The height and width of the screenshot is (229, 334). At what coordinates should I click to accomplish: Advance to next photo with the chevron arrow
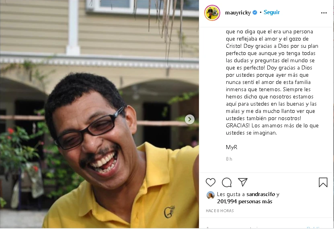[x=190, y=119]
